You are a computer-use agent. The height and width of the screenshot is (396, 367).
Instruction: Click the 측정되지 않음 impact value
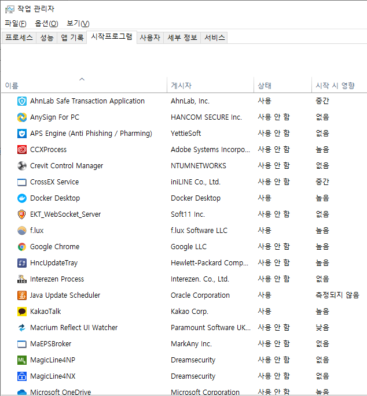click(337, 295)
